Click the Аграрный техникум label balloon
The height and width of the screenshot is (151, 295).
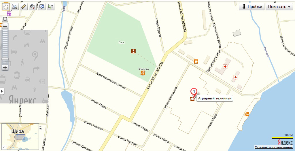pyautogui.click(x=214, y=98)
